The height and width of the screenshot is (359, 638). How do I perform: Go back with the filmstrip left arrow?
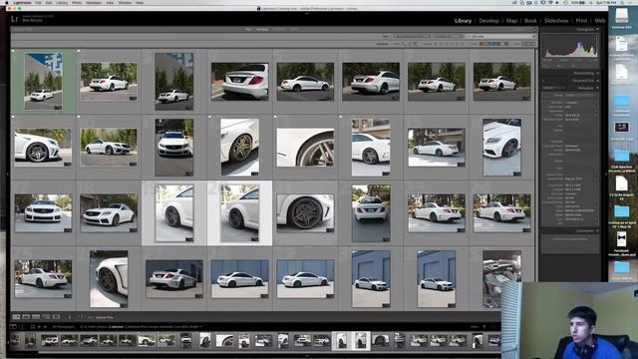coord(39,326)
